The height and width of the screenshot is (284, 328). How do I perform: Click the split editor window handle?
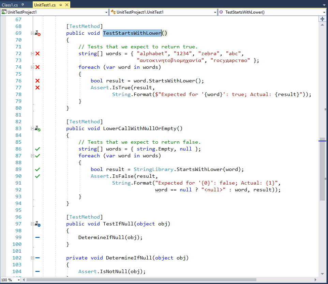(322, 19)
